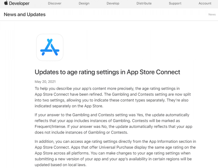Open the Discover menu
The image size is (218, 168).
[x=54, y=3]
